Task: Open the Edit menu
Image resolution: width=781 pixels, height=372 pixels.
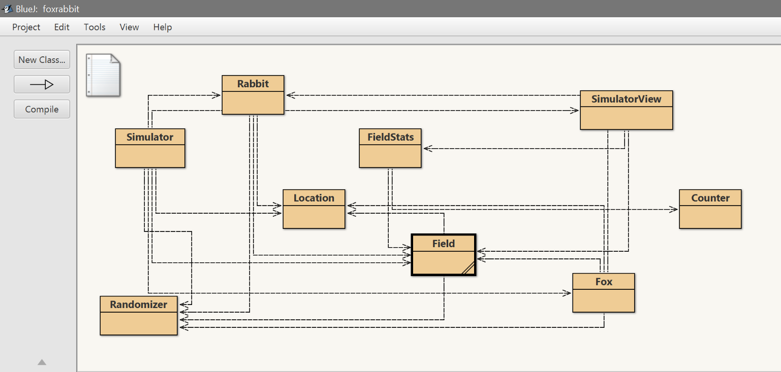Action: pyautogui.click(x=62, y=27)
